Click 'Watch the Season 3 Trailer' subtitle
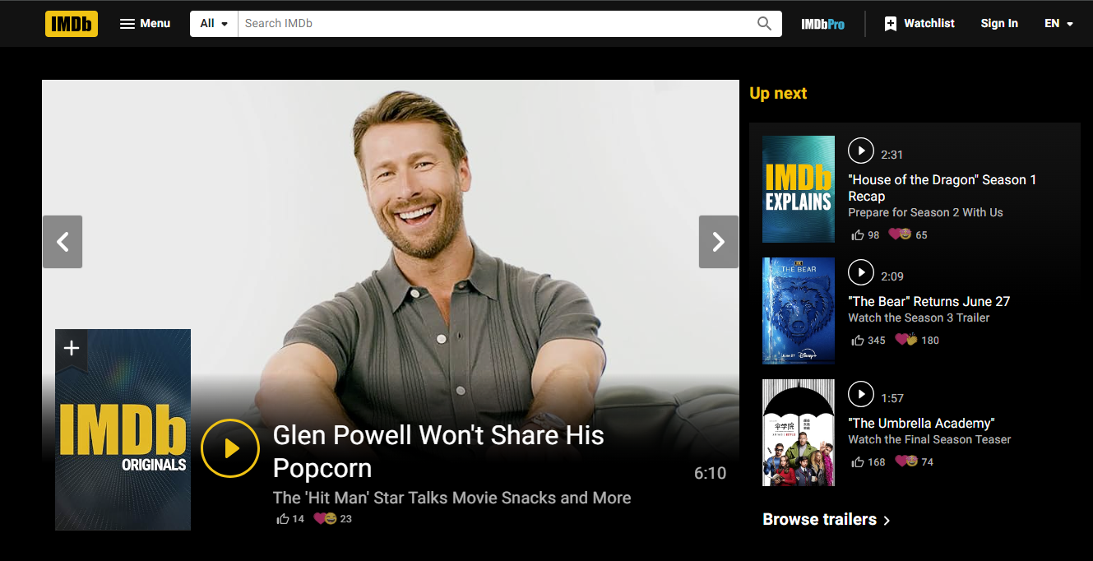 [919, 318]
